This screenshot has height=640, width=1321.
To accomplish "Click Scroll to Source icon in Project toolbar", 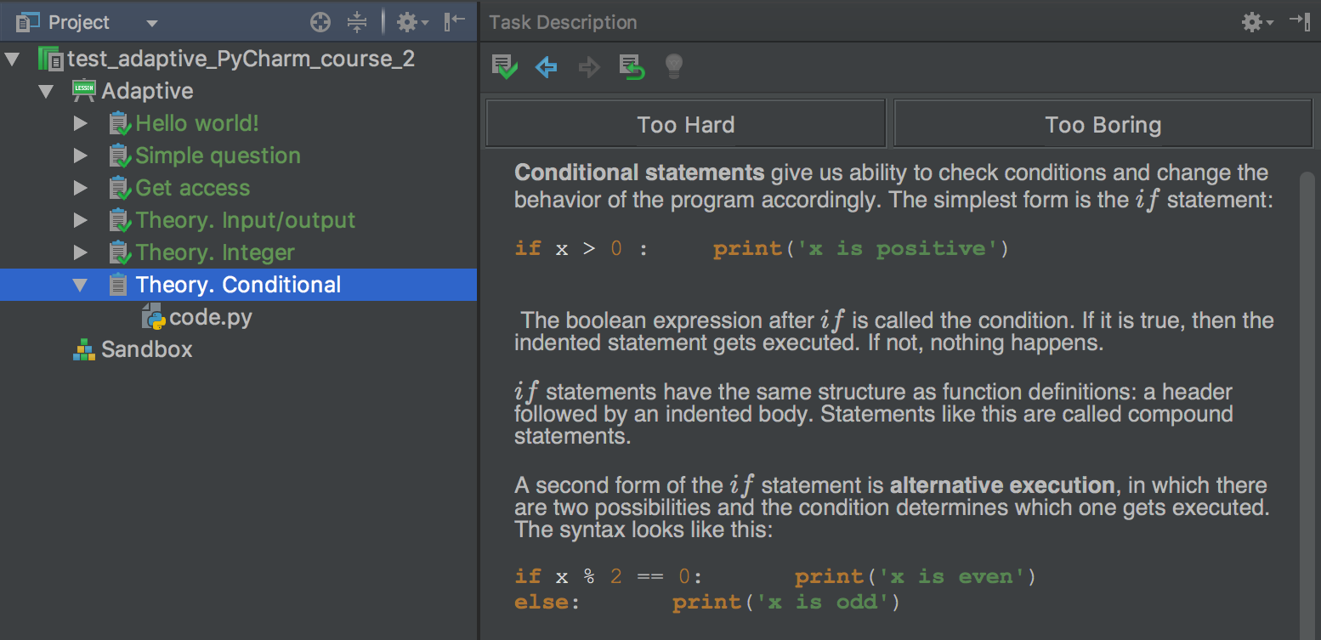I will pyautogui.click(x=320, y=22).
